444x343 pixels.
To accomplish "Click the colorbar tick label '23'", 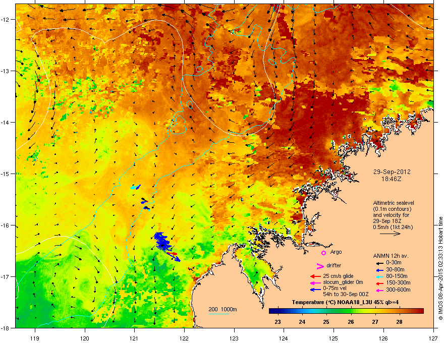I will 278,322.
